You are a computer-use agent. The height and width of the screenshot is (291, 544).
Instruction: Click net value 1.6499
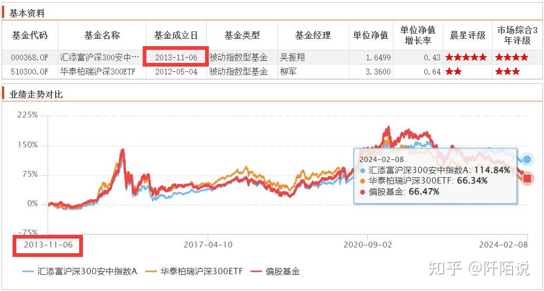point(378,58)
